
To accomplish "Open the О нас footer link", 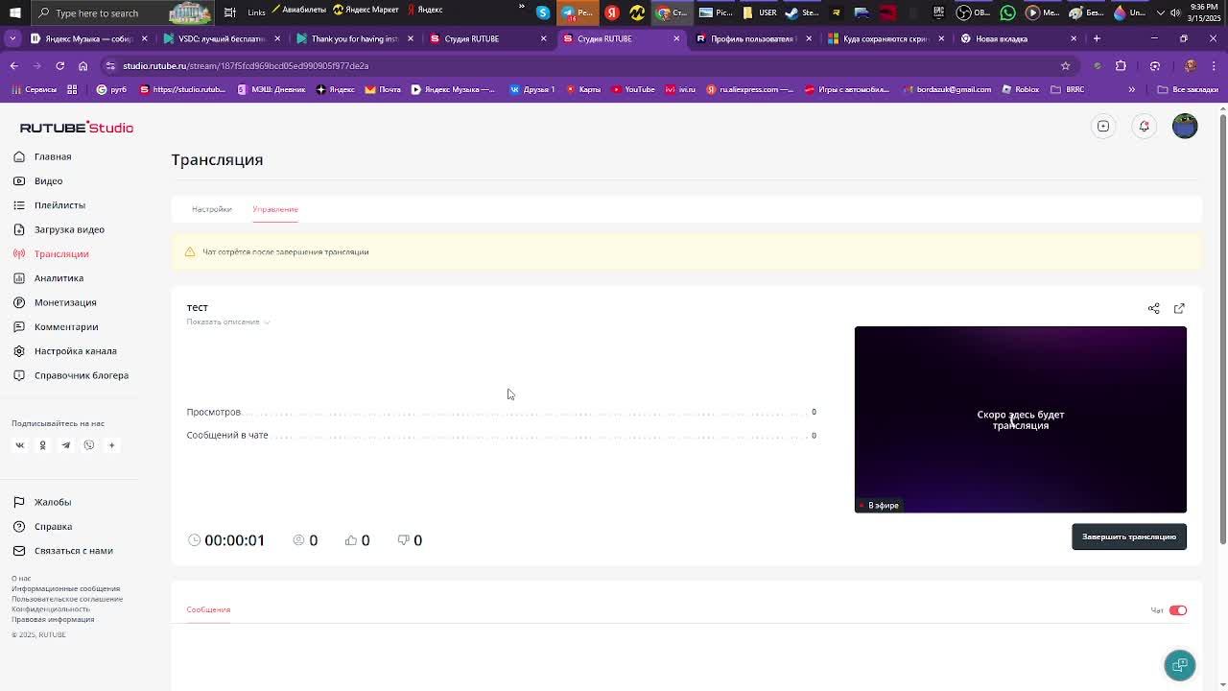I will [21, 579].
